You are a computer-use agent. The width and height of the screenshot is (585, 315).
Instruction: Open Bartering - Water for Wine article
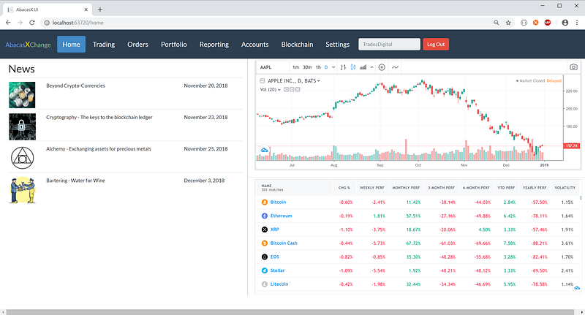(x=76, y=181)
